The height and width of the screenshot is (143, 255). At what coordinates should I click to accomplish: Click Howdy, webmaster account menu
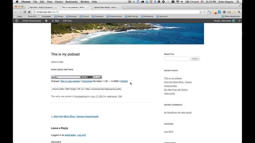click(x=224, y=21)
